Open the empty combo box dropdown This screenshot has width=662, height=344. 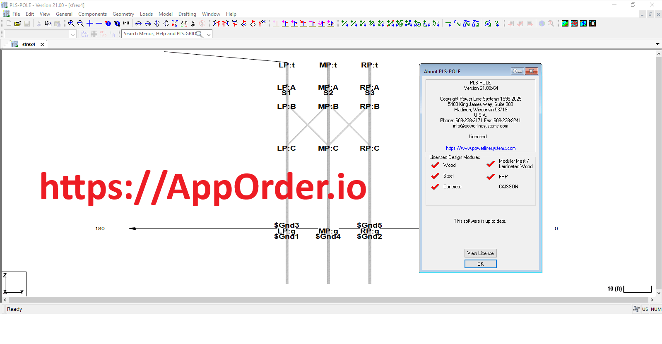[73, 34]
